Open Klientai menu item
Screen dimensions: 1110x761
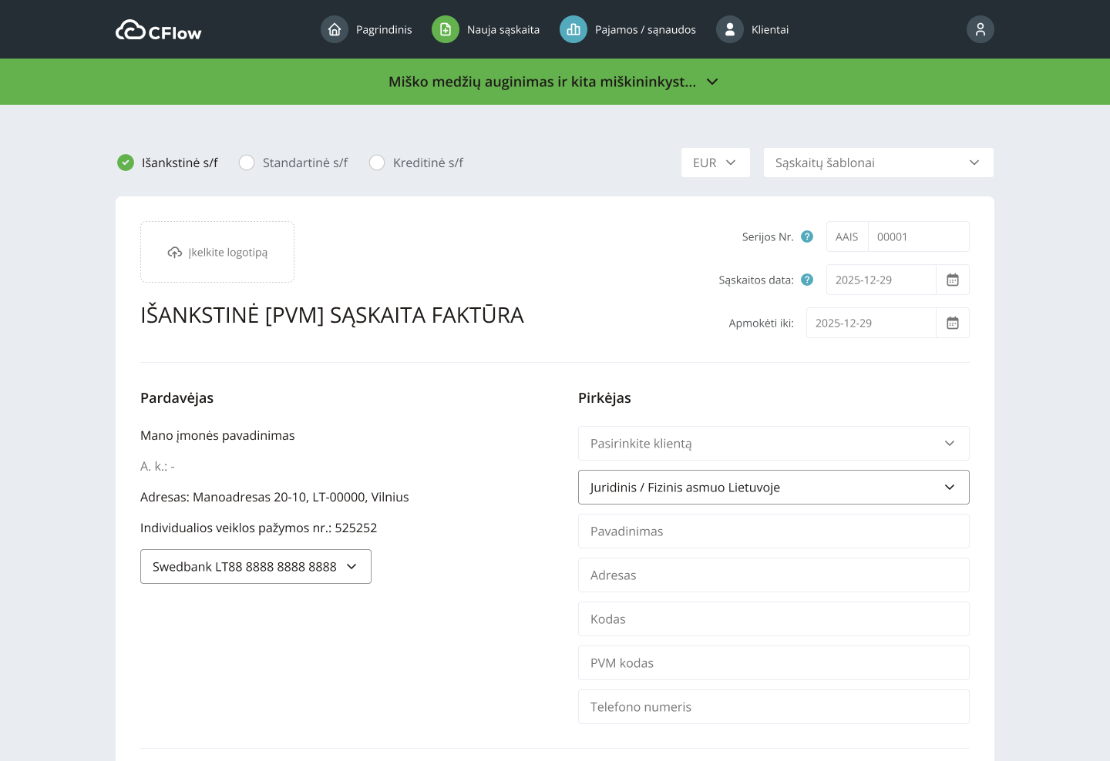(770, 29)
